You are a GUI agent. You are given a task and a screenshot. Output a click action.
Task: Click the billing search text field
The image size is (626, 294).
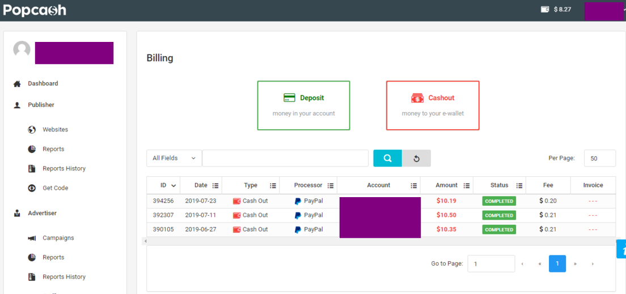[285, 159]
